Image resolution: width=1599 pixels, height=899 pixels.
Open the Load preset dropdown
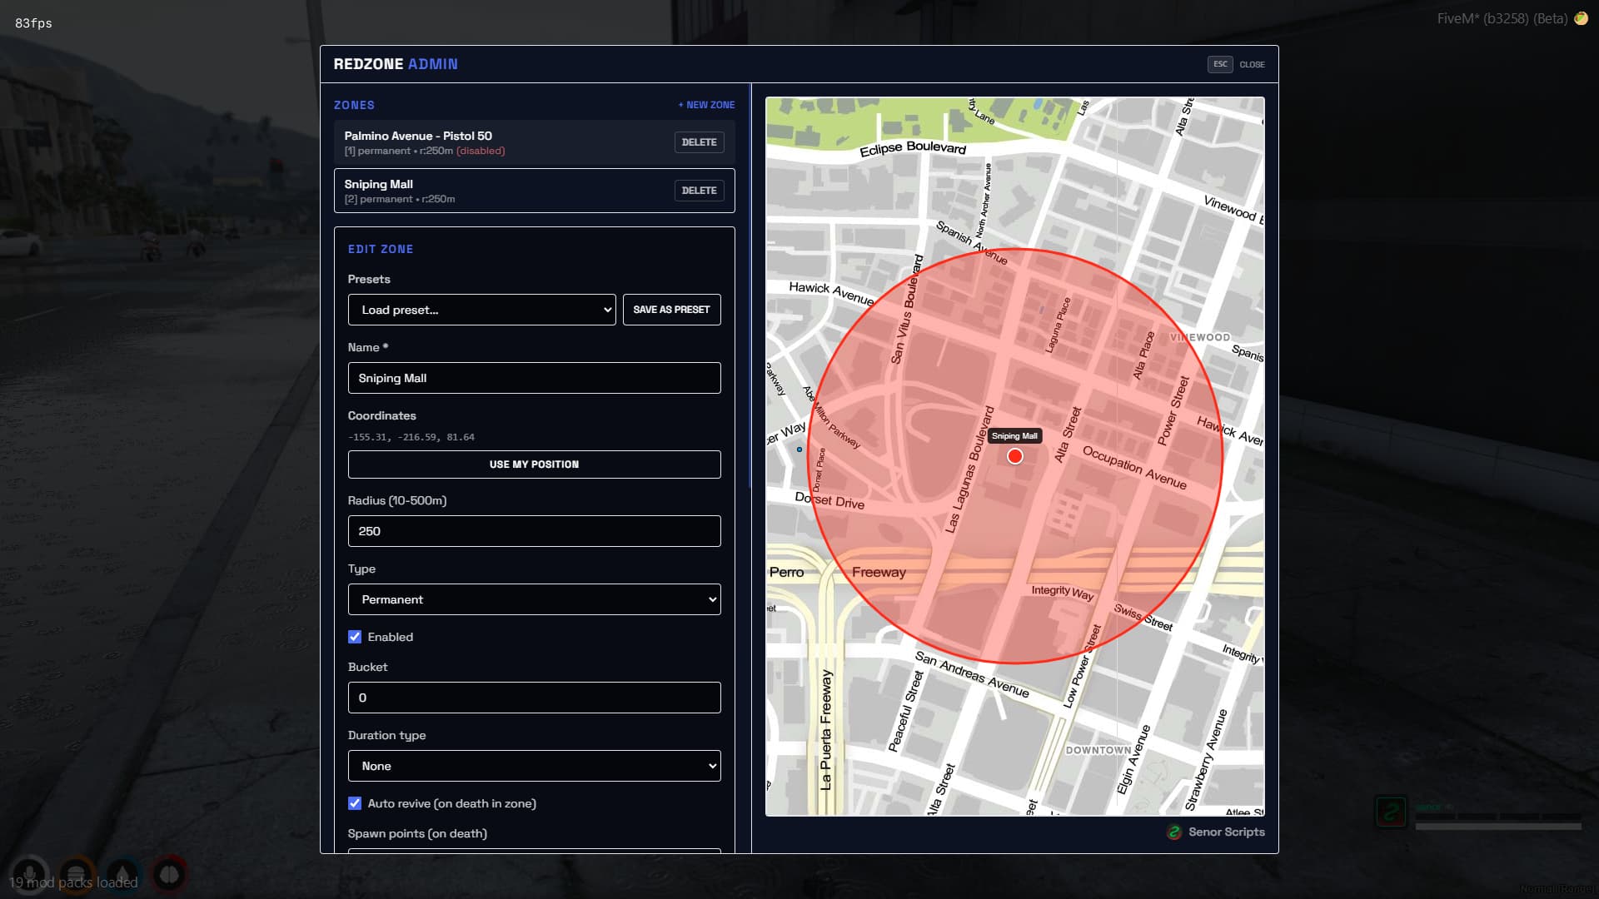click(x=482, y=310)
